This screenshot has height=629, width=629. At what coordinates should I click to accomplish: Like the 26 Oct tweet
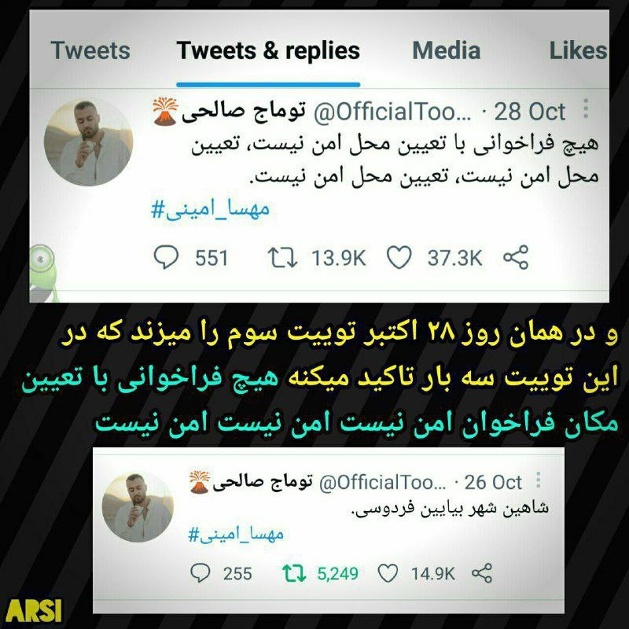(x=388, y=573)
